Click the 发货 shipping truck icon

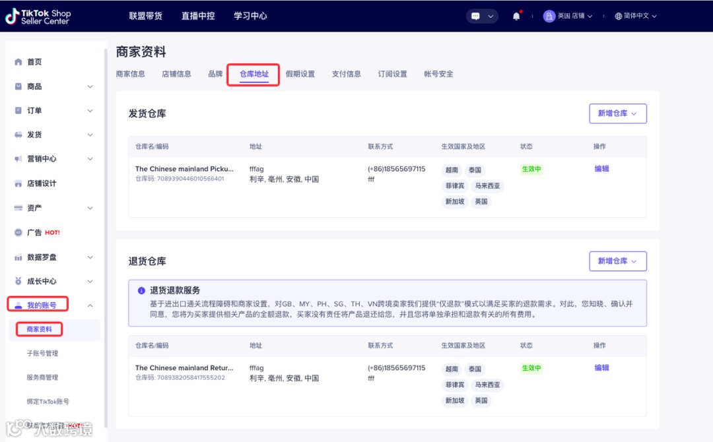[18, 135]
